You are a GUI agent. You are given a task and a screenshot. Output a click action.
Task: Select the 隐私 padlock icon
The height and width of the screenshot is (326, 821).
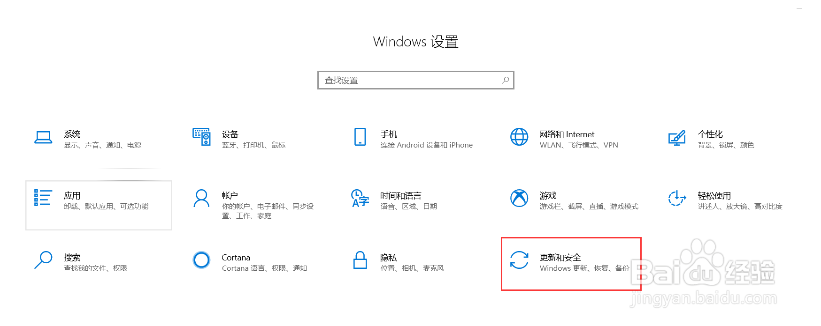[360, 260]
